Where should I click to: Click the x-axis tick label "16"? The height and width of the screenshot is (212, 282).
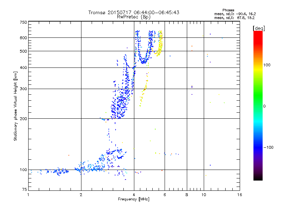click(x=240, y=195)
